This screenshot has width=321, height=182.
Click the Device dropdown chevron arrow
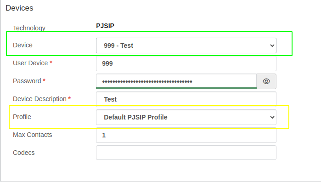[272, 45]
